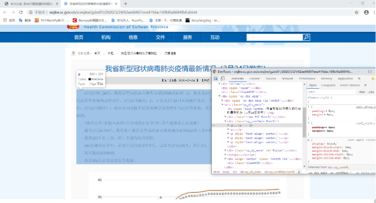Switch to the Computed styles tab

click(x=328, y=85)
